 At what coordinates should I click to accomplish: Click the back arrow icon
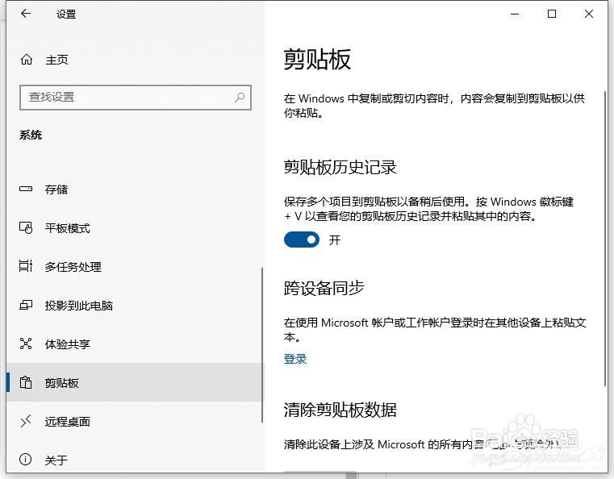tap(26, 14)
